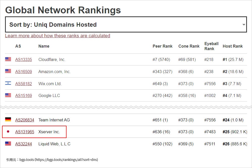Click Xserver's eyeball rank #7483
The image size is (252, 168).
(x=210, y=132)
